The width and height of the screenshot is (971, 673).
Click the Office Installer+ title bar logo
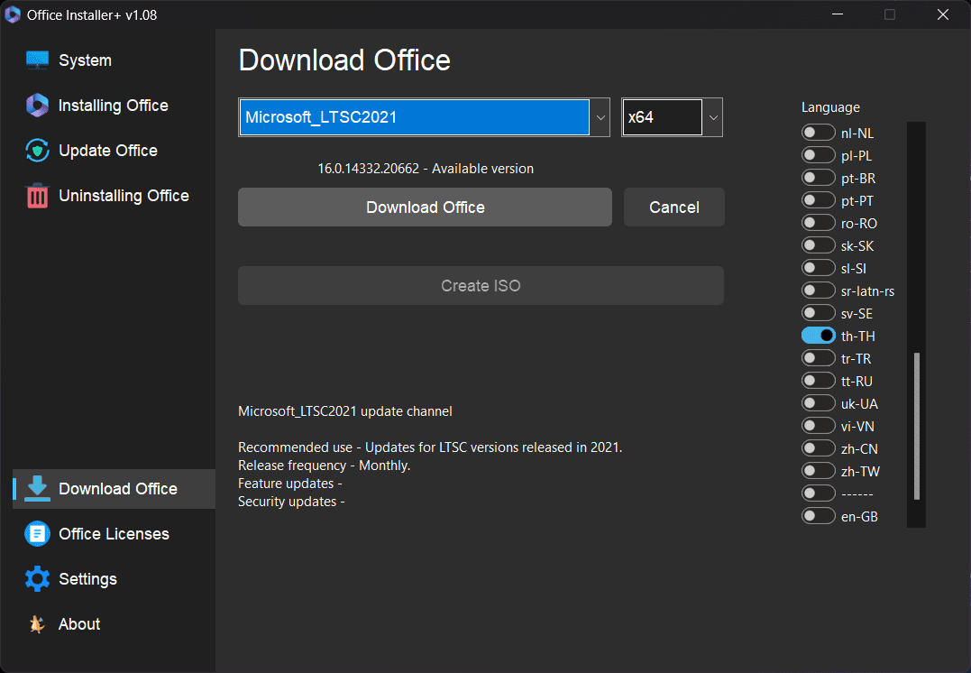pos(13,14)
